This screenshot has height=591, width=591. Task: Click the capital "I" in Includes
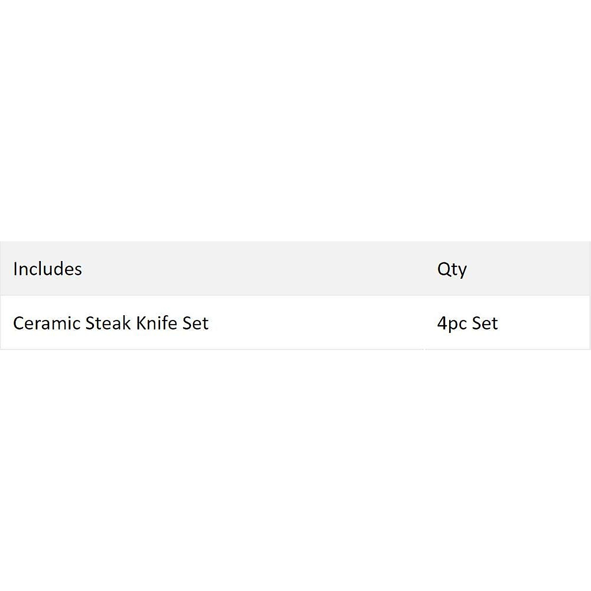tap(15, 269)
